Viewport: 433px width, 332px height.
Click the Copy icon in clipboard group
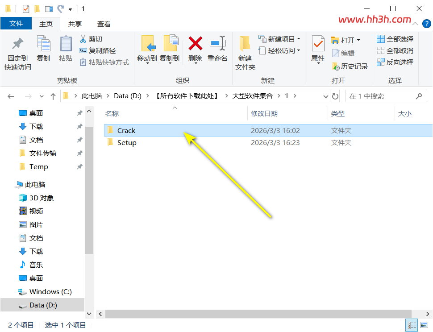coord(43,43)
